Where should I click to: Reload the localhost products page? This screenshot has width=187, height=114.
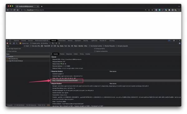click(14, 10)
